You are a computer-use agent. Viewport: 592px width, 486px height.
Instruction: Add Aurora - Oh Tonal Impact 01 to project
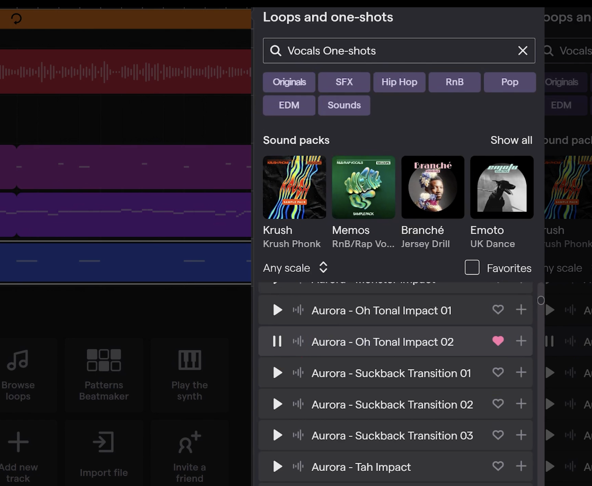tap(521, 310)
